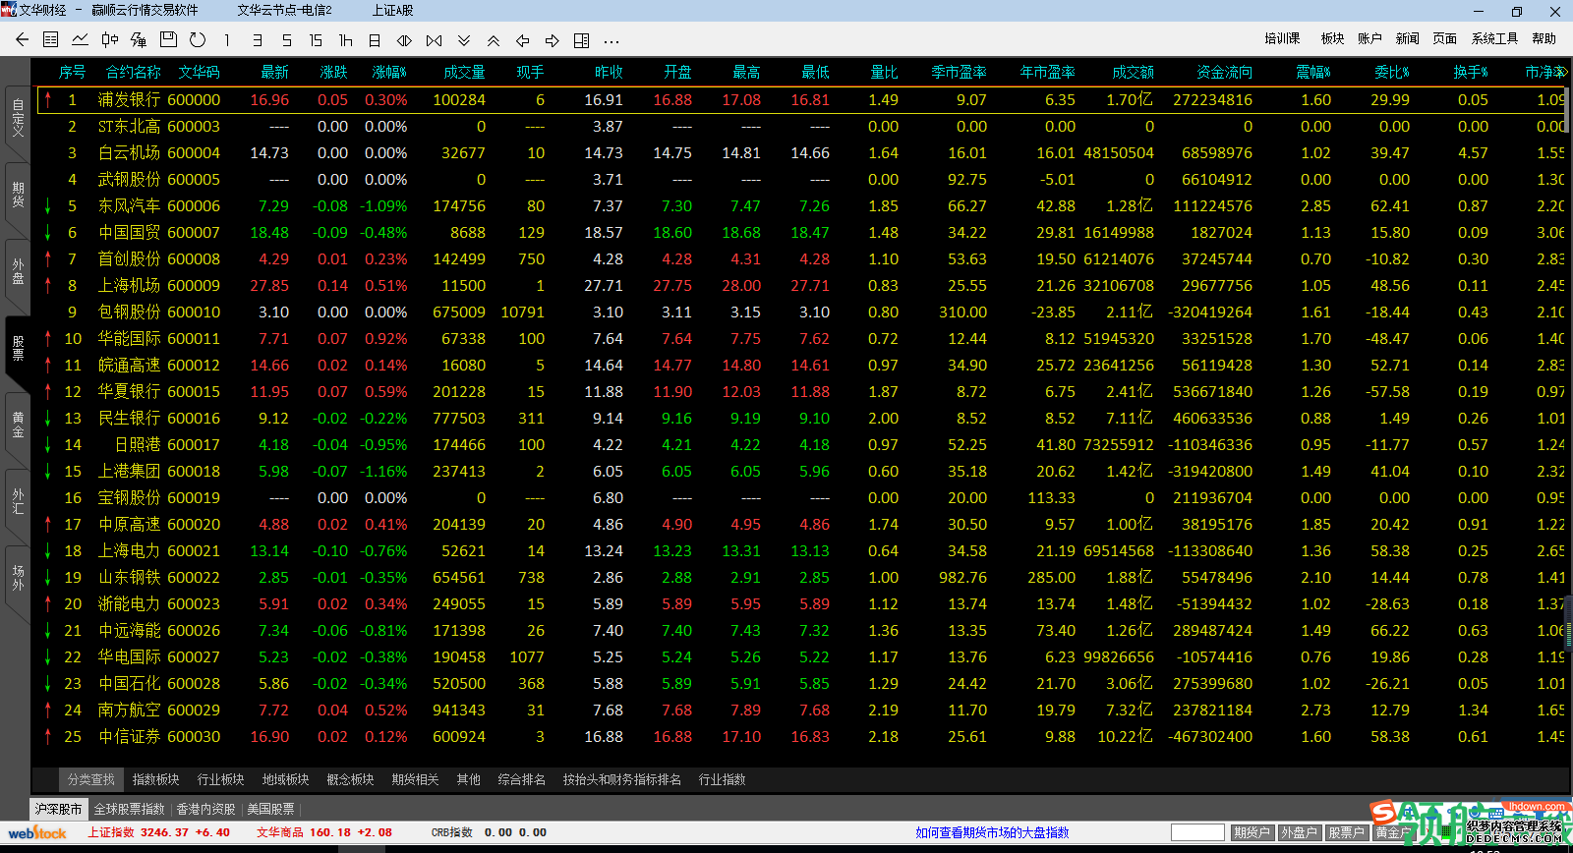Click the refresh circular arrow icon
The image size is (1573, 853).
coord(198,40)
